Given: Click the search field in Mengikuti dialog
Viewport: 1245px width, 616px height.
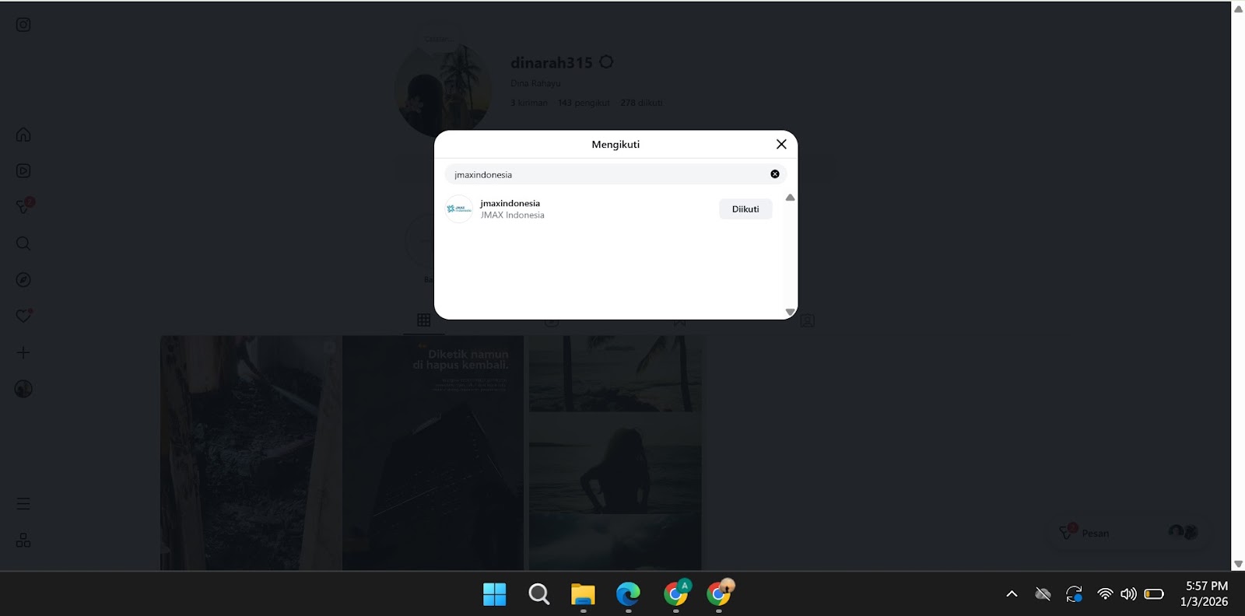Looking at the screenshot, I should pyautogui.click(x=607, y=174).
